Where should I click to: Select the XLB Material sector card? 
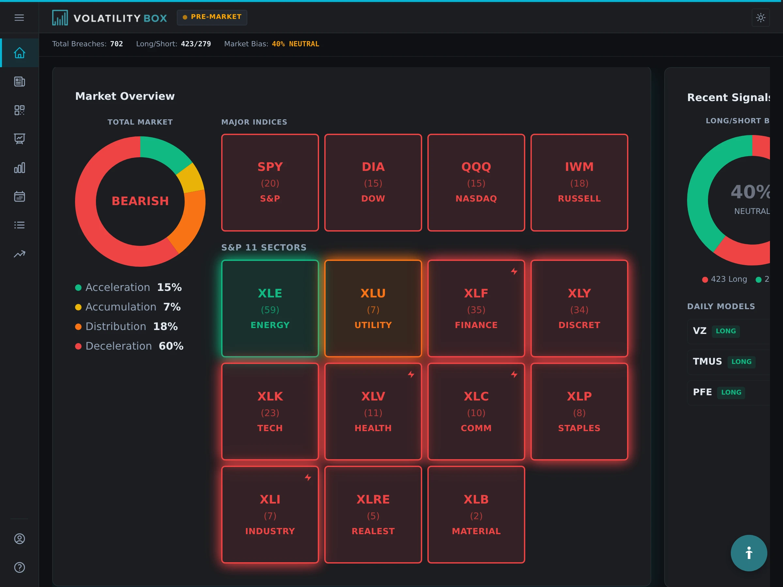(x=476, y=515)
